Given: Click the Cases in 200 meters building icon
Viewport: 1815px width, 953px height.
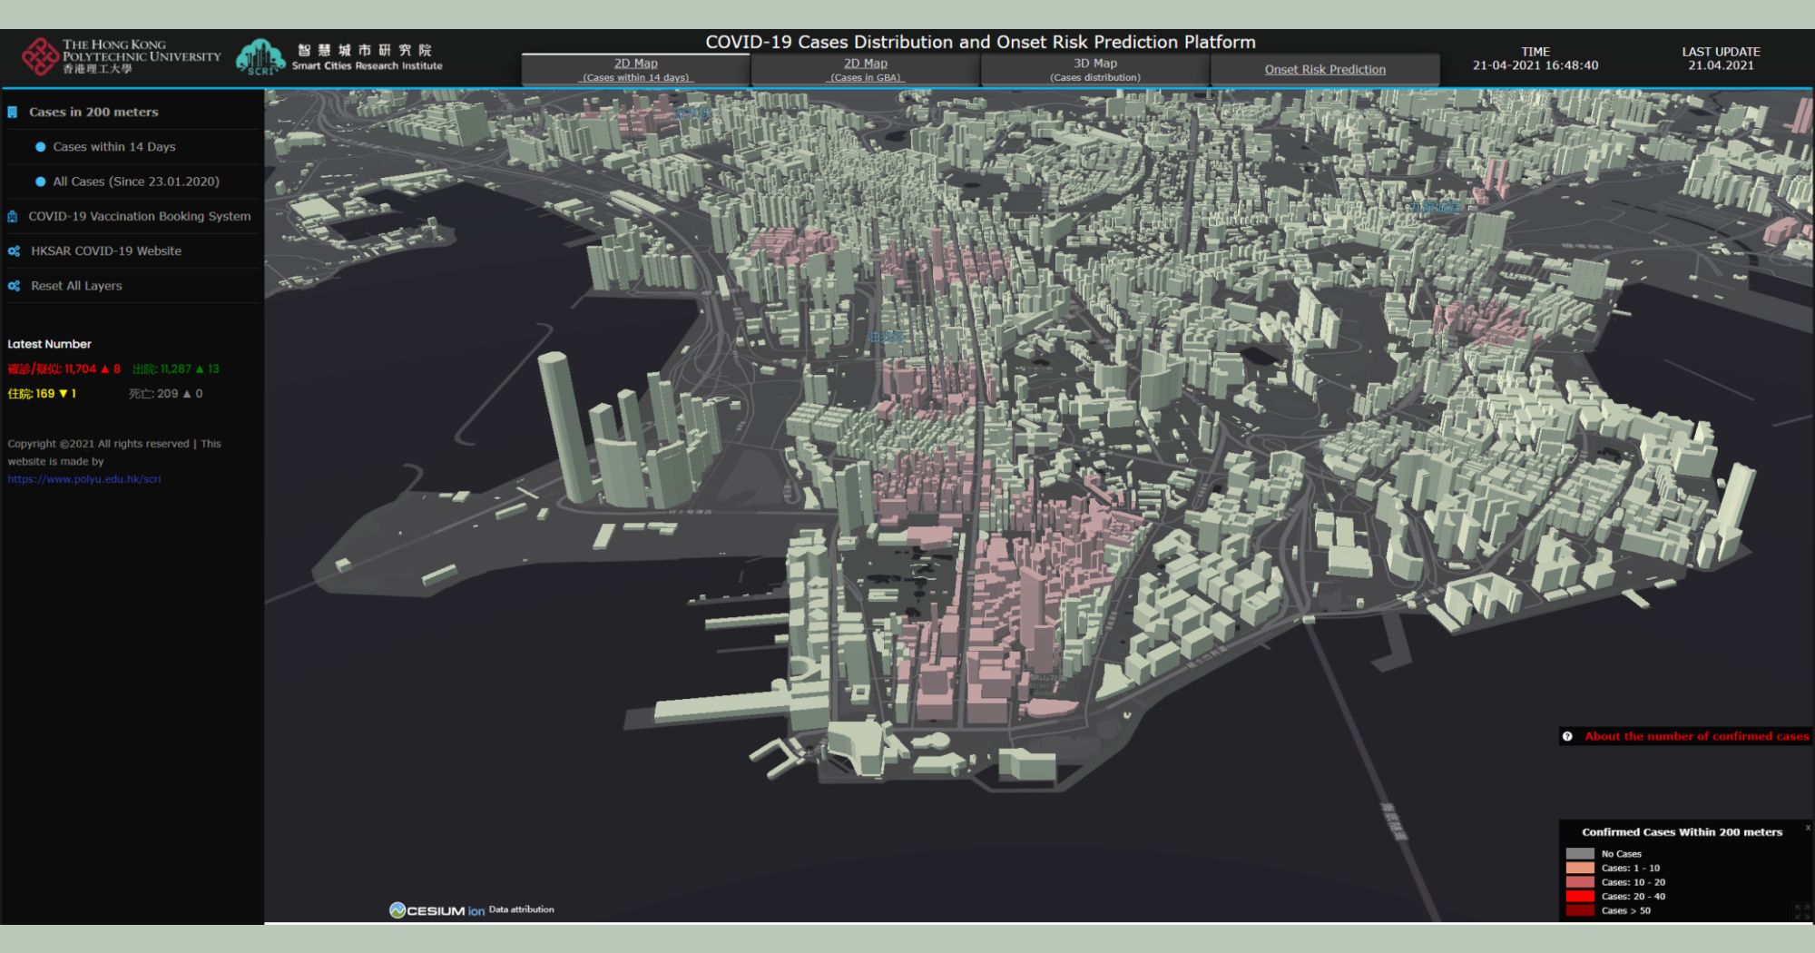Looking at the screenshot, I should click(13, 113).
